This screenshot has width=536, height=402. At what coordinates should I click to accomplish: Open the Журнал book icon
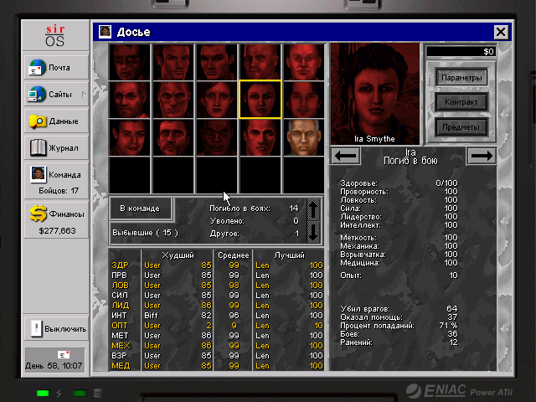click(x=38, y=147)
